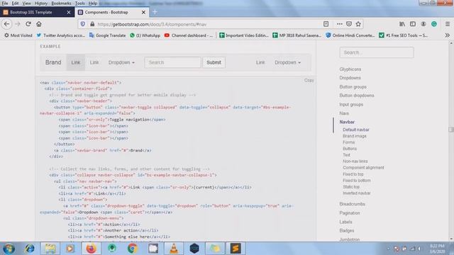This screenshot has height=255, width=454.
Task: Close the Components Bootstrap tab
Action: click(143, 12)
